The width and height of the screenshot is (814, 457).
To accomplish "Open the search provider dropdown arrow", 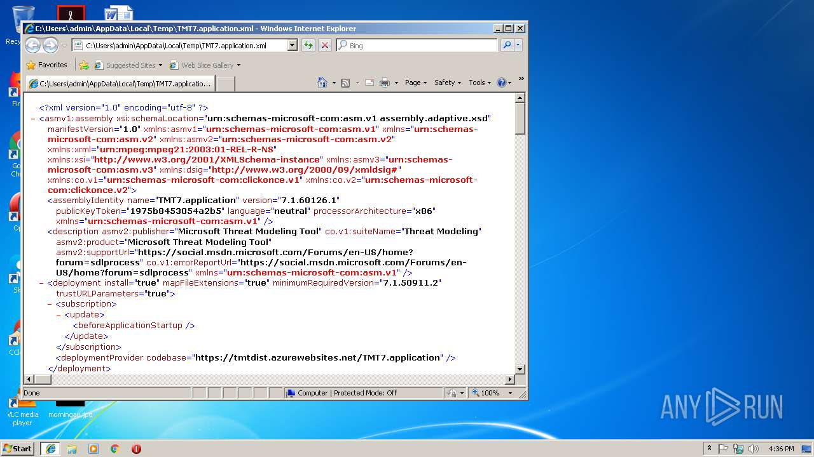I will (518, 45).
